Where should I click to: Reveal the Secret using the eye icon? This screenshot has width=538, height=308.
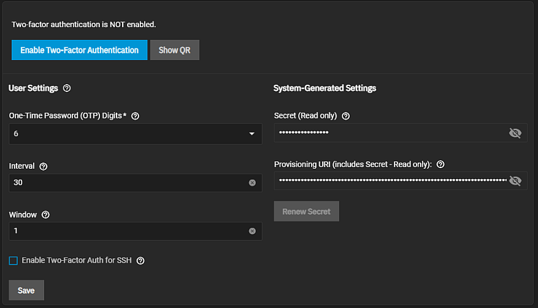[515, 133]
